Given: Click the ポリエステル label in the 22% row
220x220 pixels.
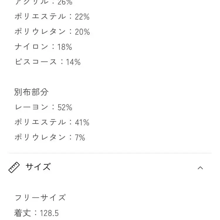Looking at the screenshot, I should [x=40, y=17].
